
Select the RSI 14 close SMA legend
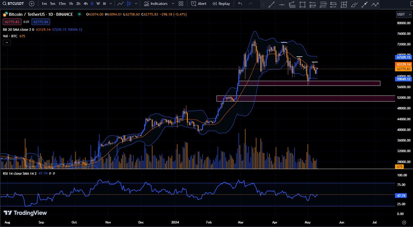(20, 173)
